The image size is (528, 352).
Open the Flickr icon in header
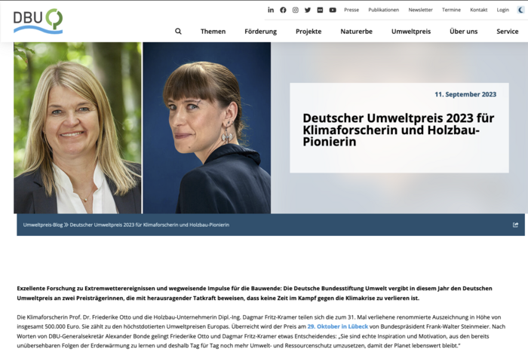320,10
